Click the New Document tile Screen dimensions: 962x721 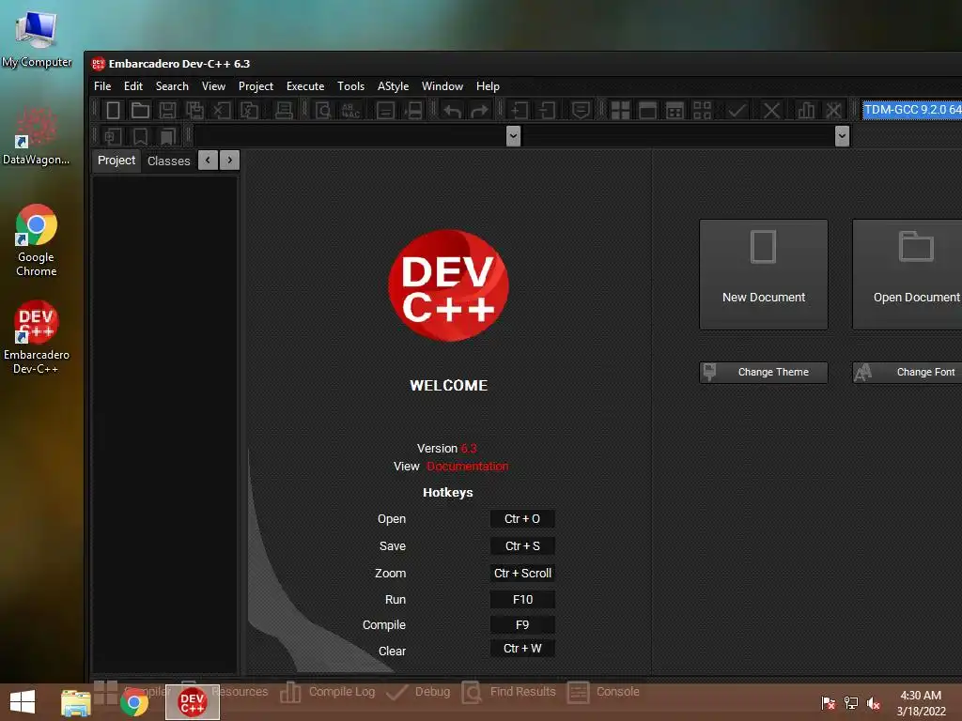click(763, 274)
